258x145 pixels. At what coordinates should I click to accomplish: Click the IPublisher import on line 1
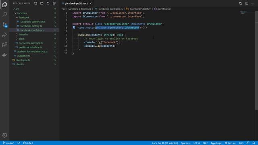pyautogui.click(x=90, y=13)
